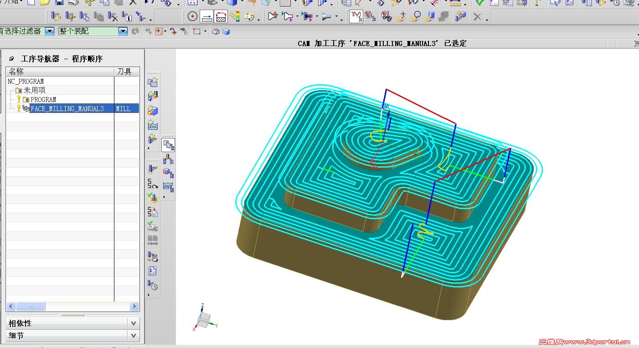This screenshot has height=348, width=639.
Task: Select the FACE_MILLING_MANUAL3 operation
Action: click(x=67, y=108)
